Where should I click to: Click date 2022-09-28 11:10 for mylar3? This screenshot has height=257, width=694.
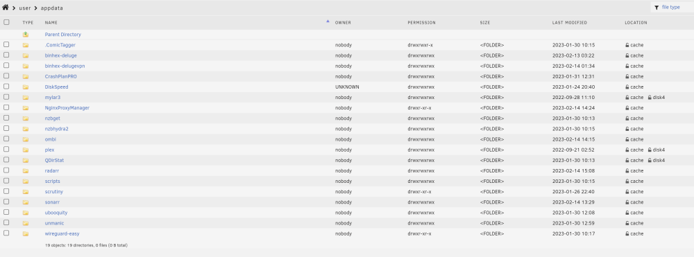(x=573, y=98)
